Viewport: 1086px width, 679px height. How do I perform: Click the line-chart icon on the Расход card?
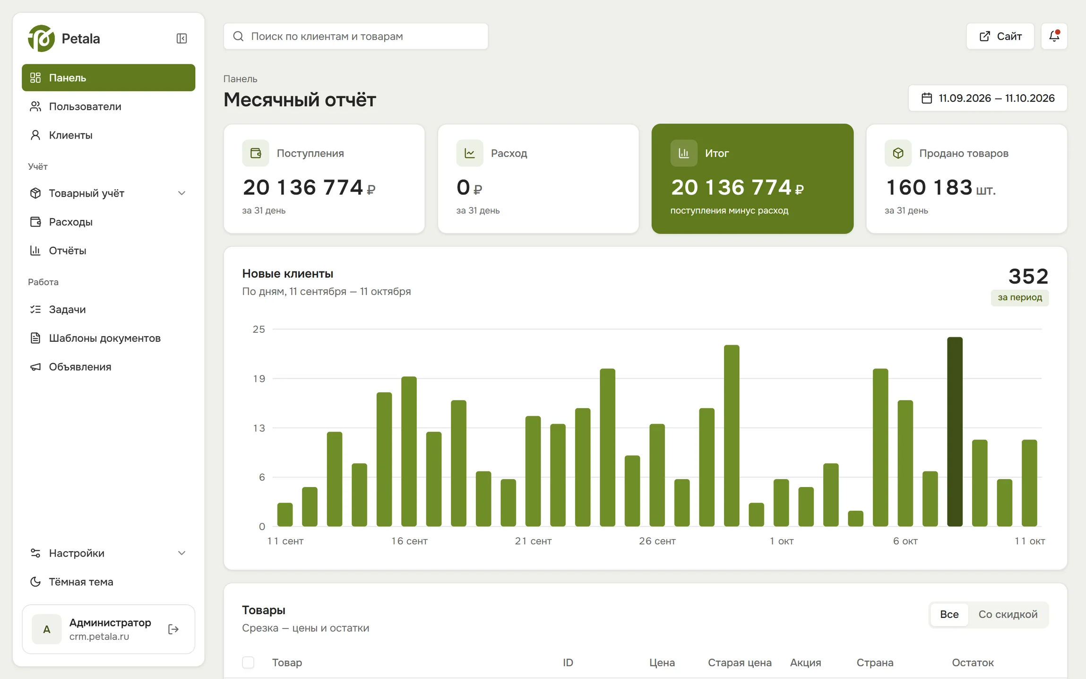tap(469, 153)
